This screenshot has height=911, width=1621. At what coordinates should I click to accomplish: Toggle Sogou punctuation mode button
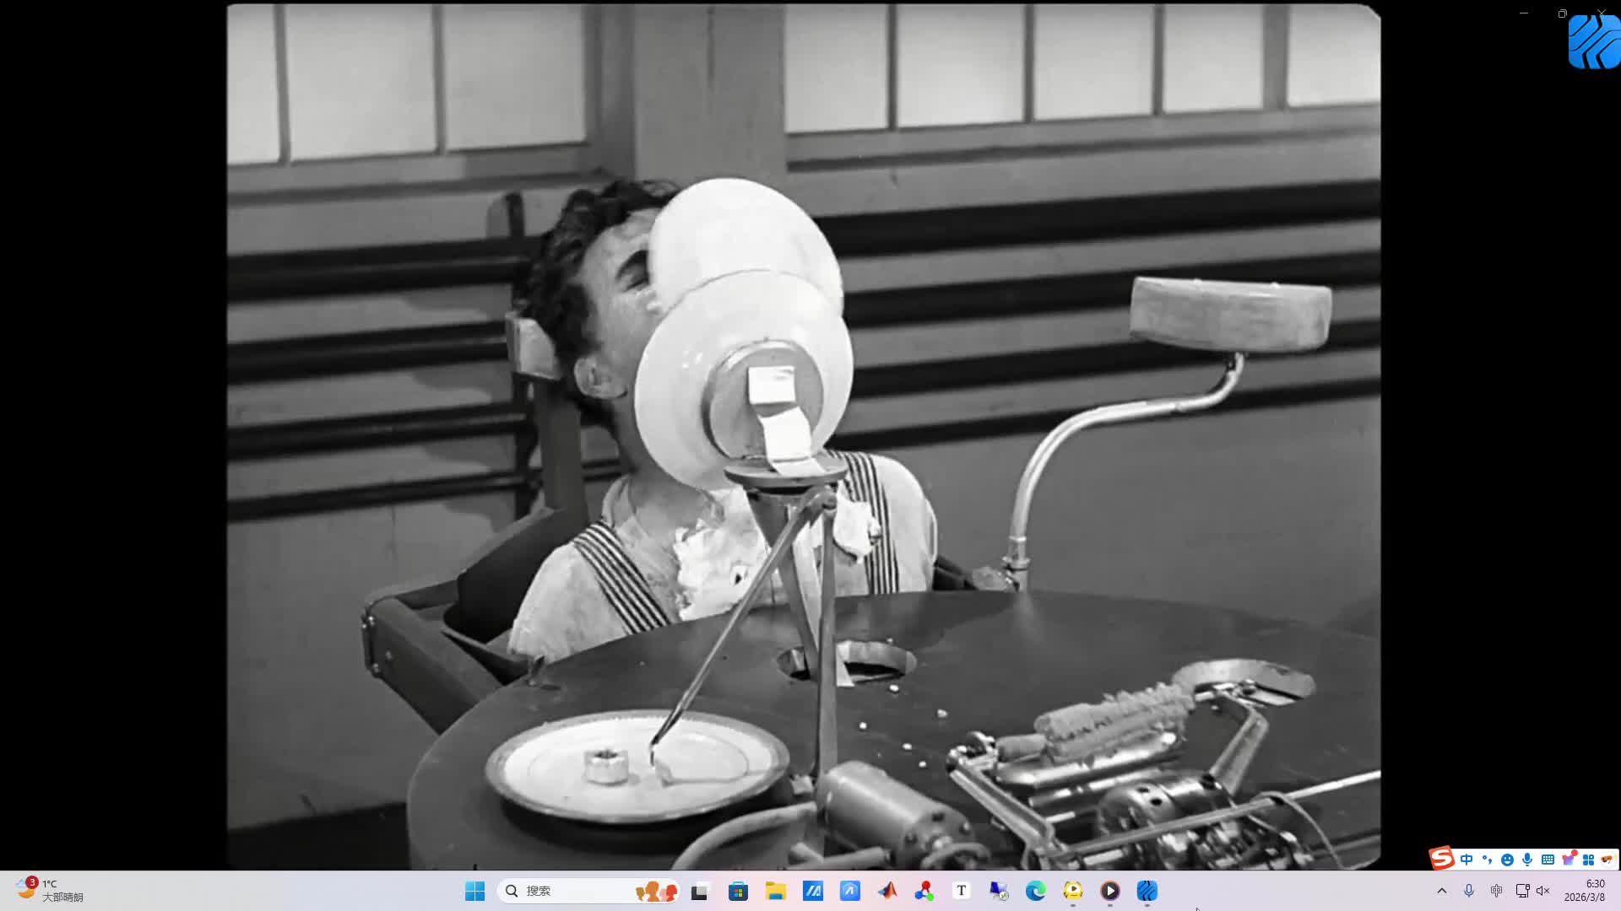(1487, 860)
